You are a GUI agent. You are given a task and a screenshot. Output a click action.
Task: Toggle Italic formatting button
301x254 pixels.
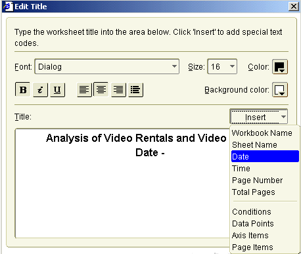40,89
